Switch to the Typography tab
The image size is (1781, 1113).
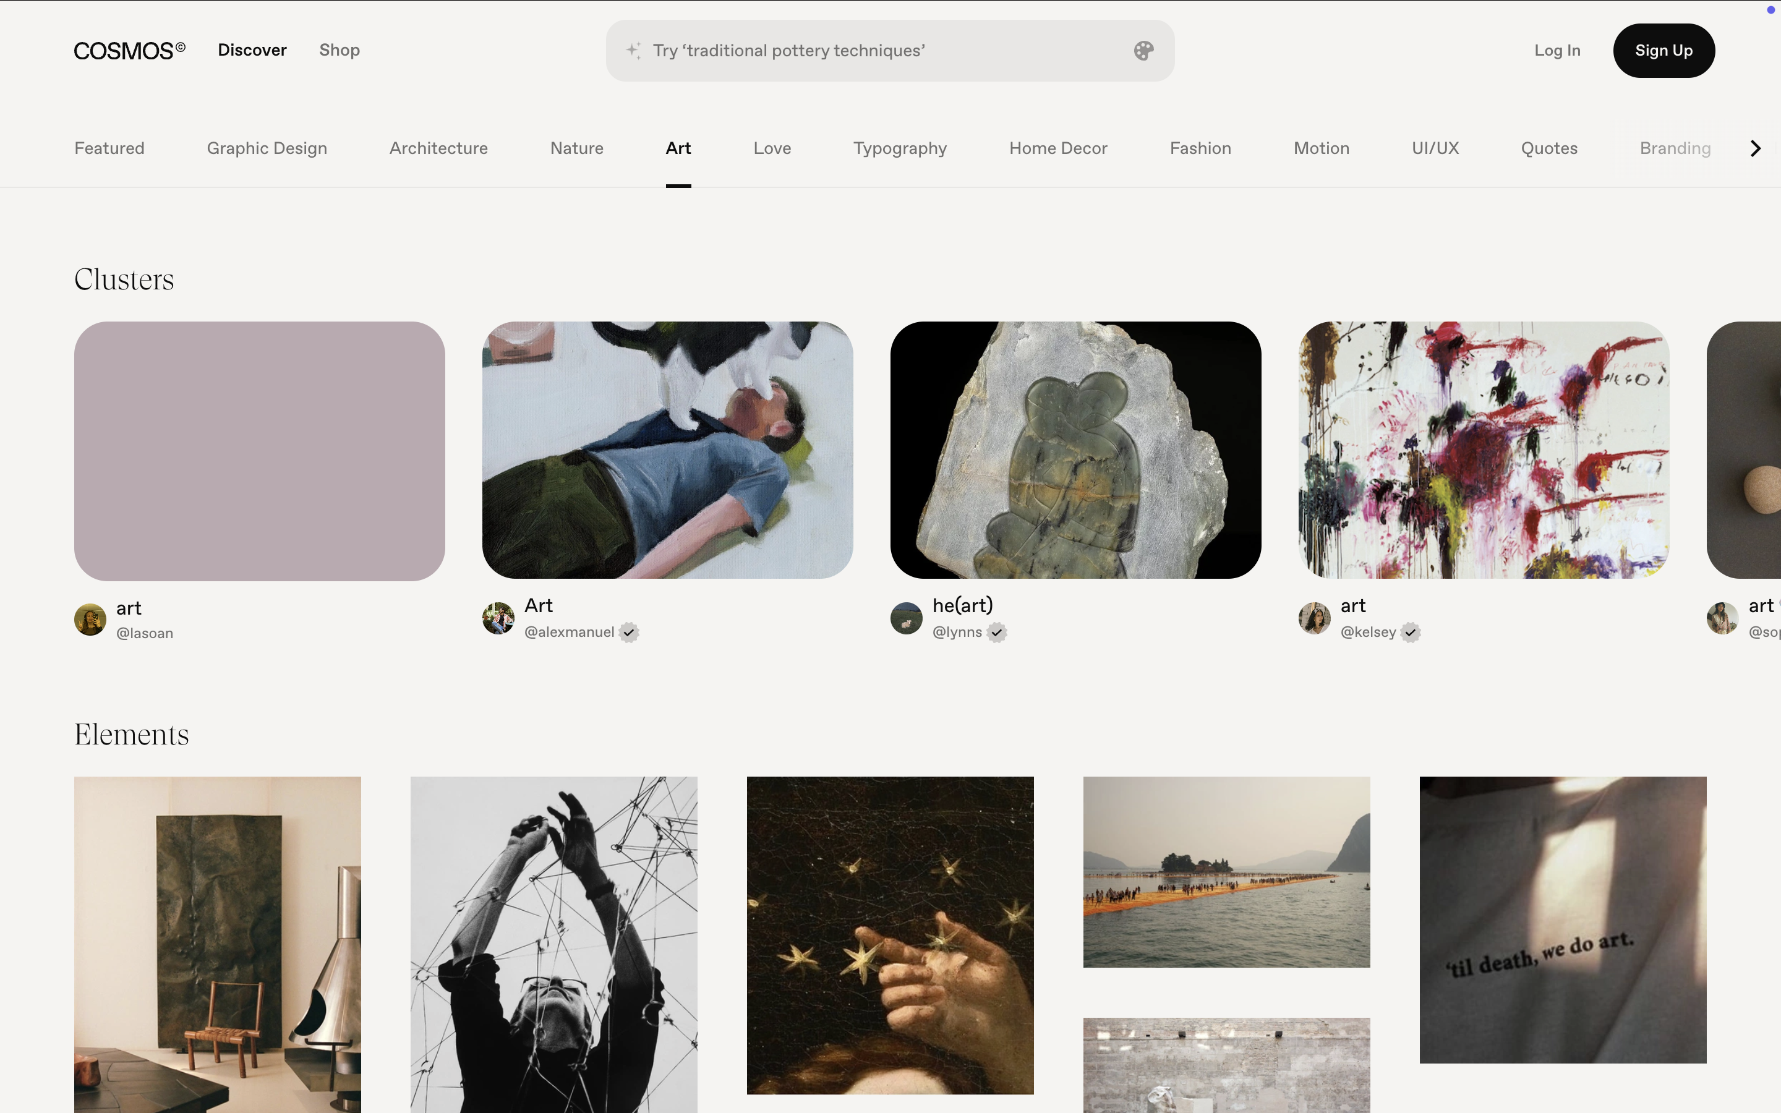click(x=899, y=148)
